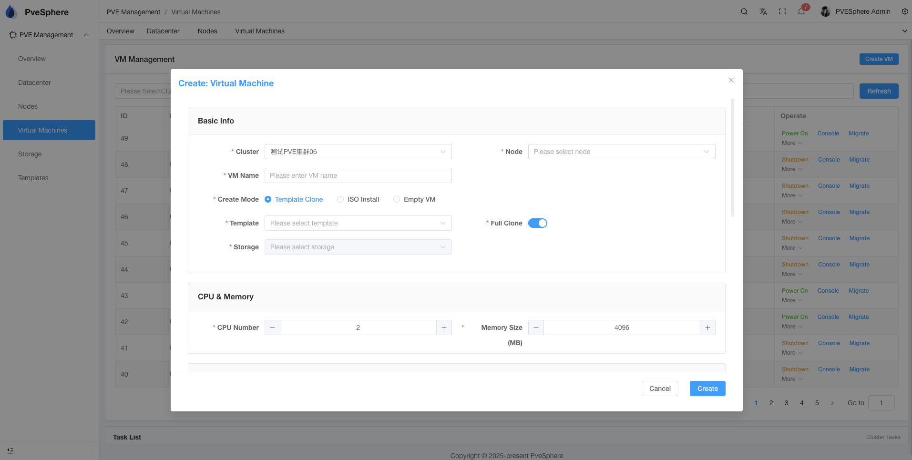
Task: Click the Create button in dialog
Action: click(x=707, y=388)
